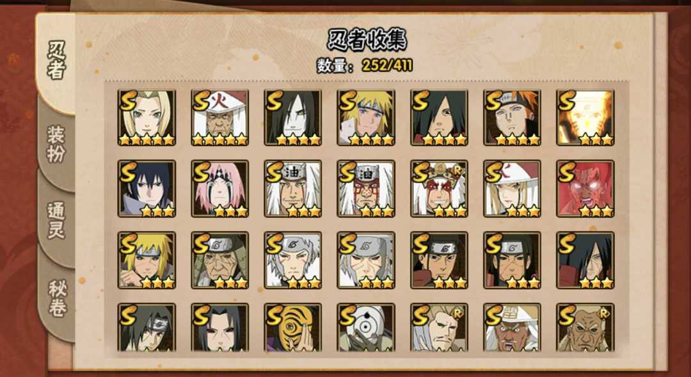
Task: Pick the elderly Hiruzen with Konoha headband
Action: pyautogui.click(x=220, y=261)
